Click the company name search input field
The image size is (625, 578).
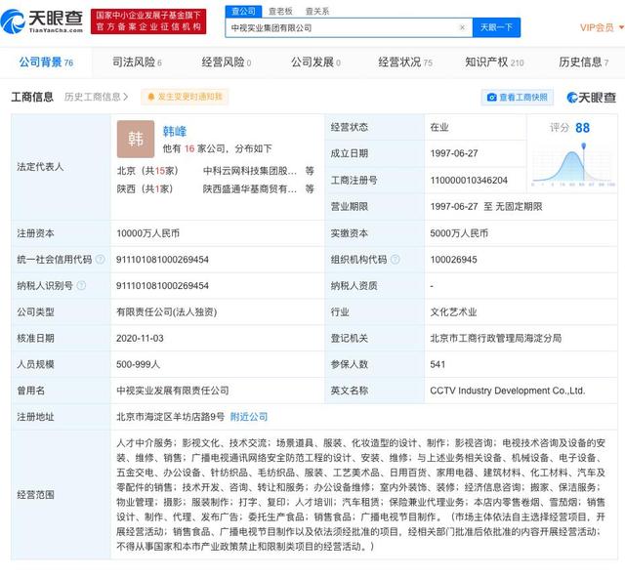tap(342, 28)
